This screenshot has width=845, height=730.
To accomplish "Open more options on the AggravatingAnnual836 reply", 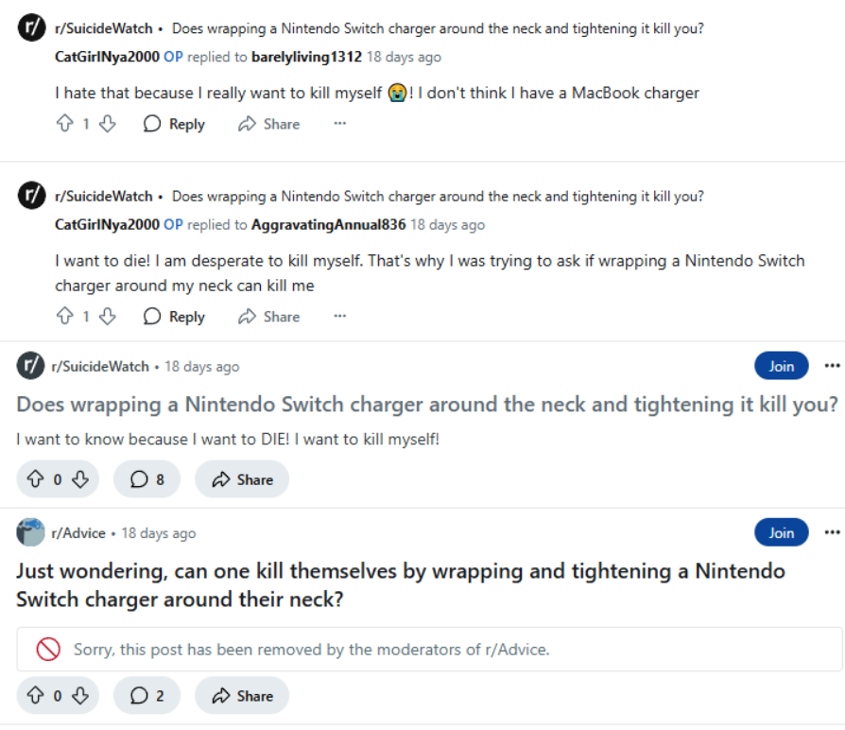I will 340,317.
